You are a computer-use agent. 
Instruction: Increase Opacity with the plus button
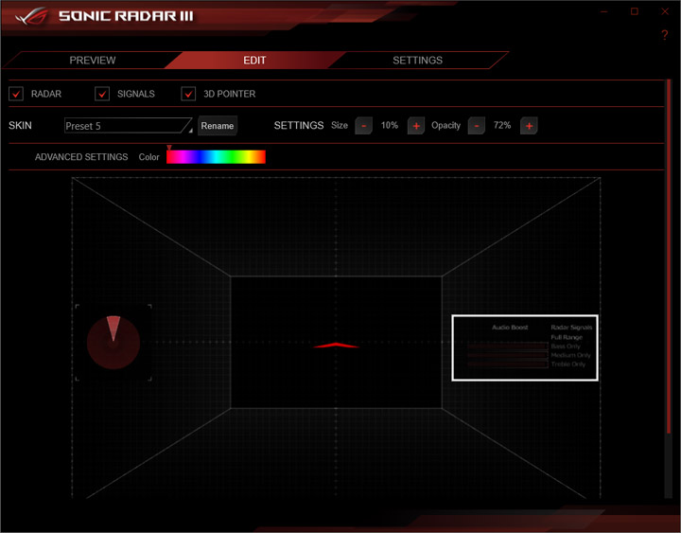[529, 126]
